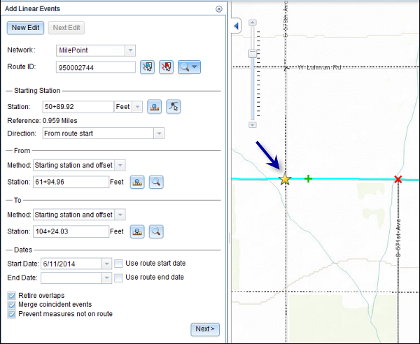
Task: Enable Use route end date
Action: tap(118, 278)
